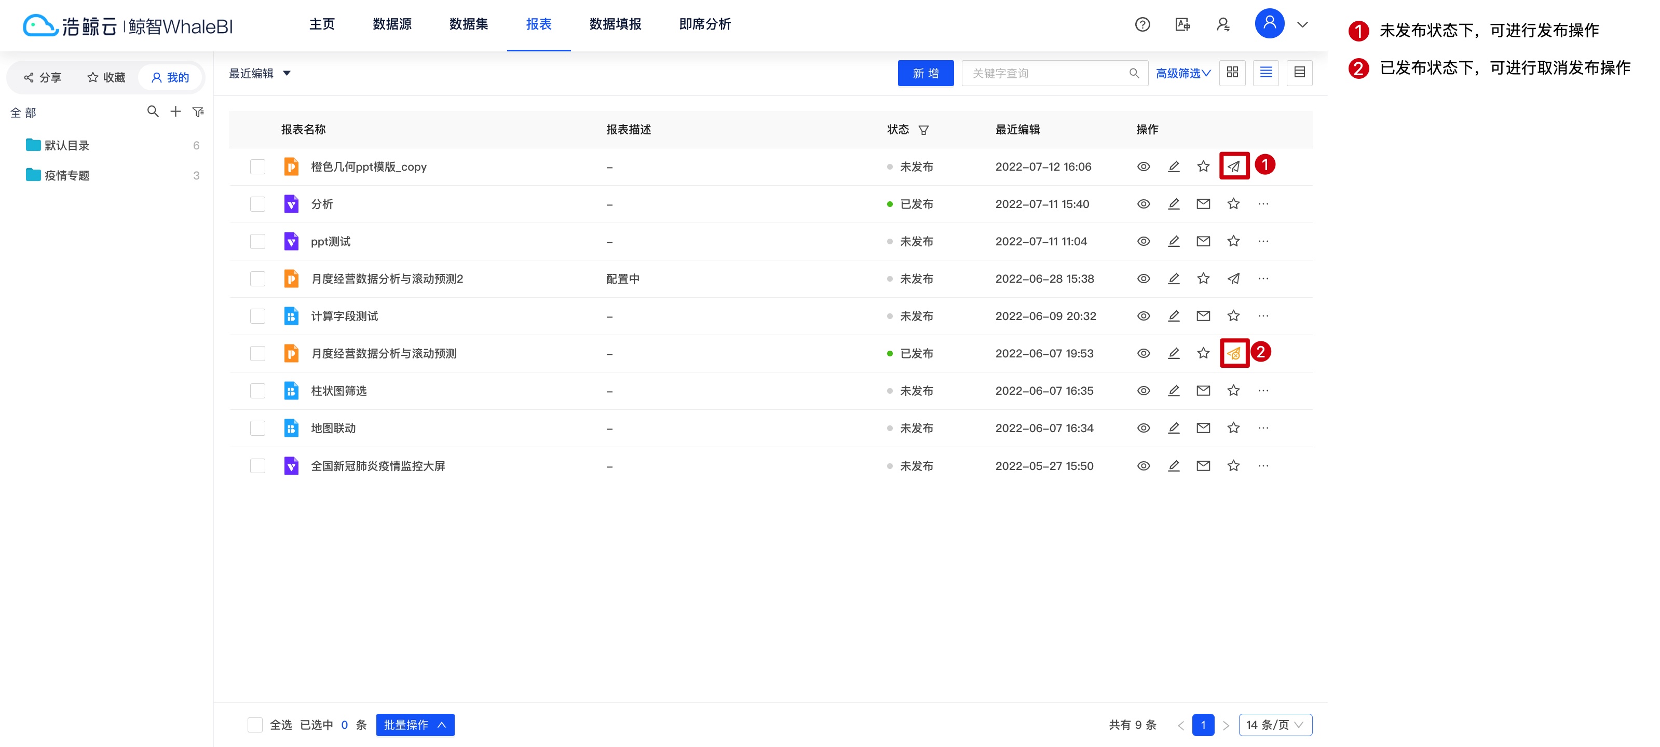Open more options for ppt测试 row

(1263, 242)
